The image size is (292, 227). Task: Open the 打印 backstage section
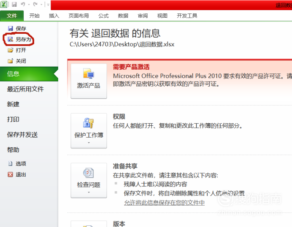tap(13, 119)
